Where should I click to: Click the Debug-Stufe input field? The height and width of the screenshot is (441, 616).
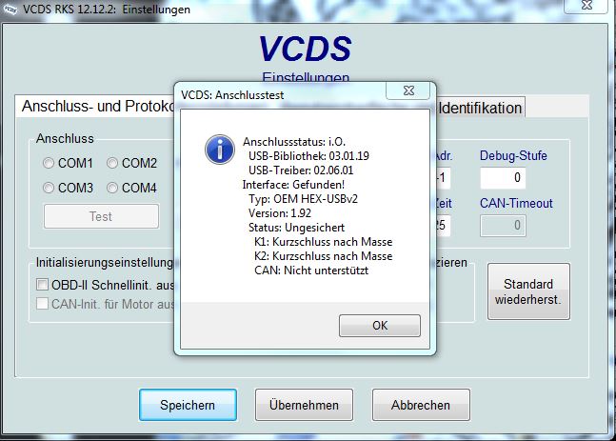click(x=503, y=178)
